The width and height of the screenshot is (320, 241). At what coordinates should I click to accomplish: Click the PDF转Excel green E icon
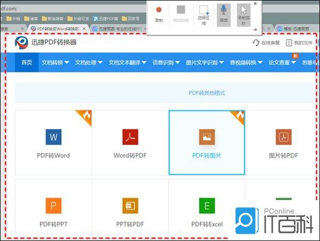pyautogui.click(x=207, y=206)
